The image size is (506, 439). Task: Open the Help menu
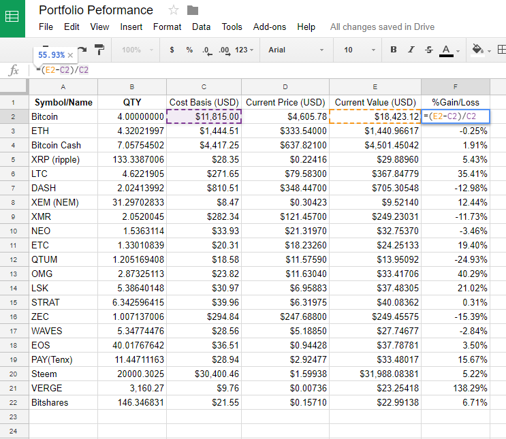coord(306,27)
